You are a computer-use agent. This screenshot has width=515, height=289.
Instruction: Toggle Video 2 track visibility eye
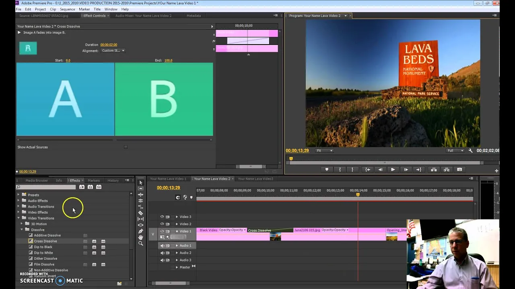tap(162, 224)
